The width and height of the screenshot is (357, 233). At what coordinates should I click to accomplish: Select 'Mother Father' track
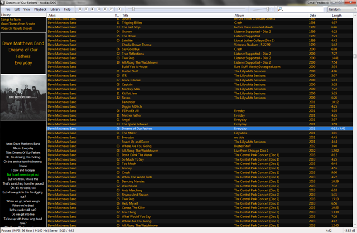[x=132, y=115]
